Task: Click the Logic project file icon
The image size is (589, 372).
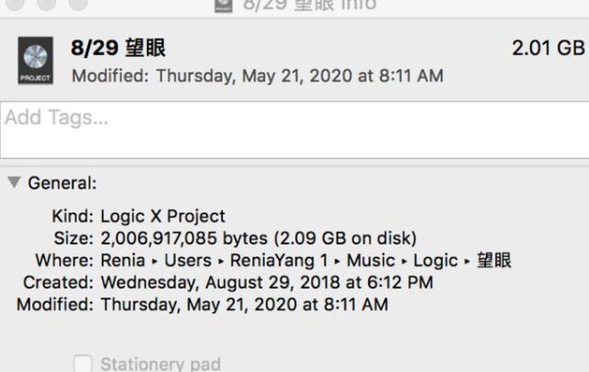Action: pyautogui.click(x=35, y=61)
